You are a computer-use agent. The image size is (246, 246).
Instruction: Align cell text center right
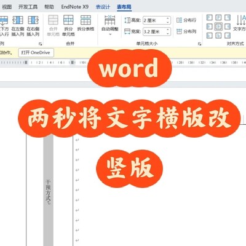(x=228, y=26)
